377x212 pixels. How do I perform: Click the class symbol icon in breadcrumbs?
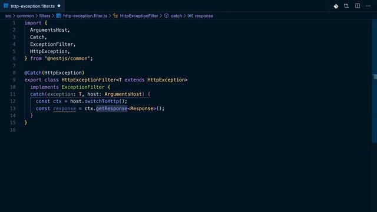pos(115,16)
